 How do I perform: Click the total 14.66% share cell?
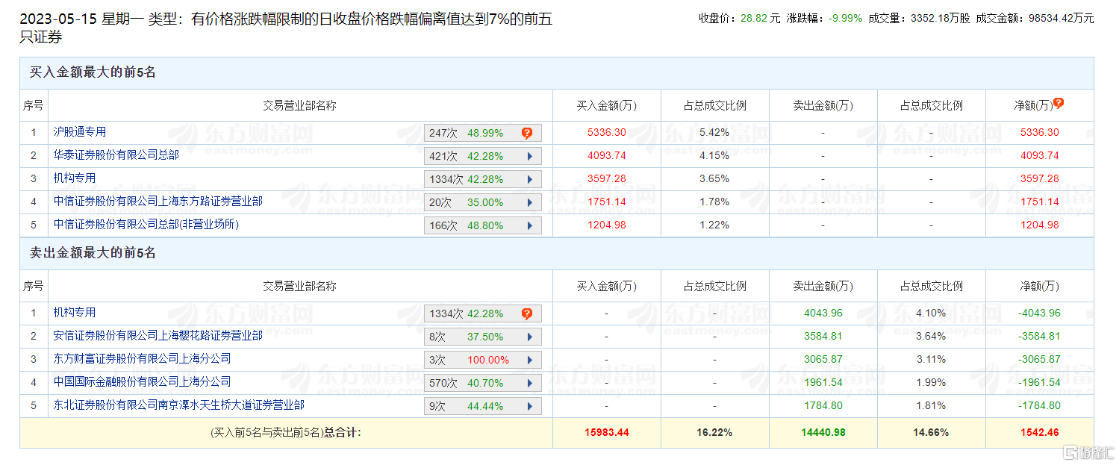(x=931, y=432)
